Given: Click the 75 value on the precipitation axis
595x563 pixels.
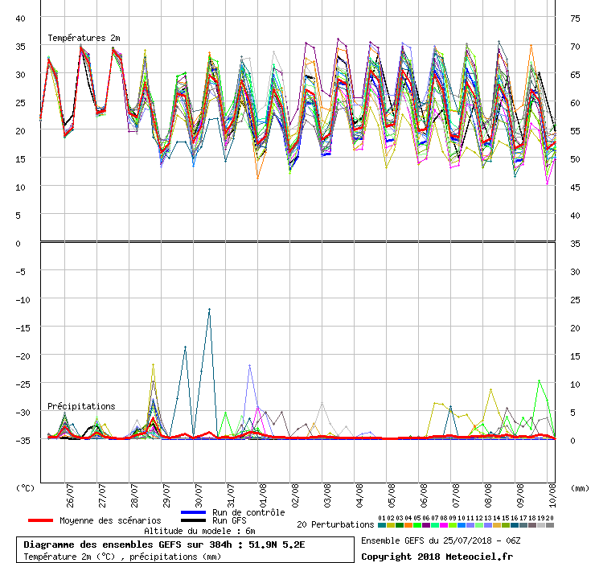Looking at the screenshot, I should click(x=575, y=18).
